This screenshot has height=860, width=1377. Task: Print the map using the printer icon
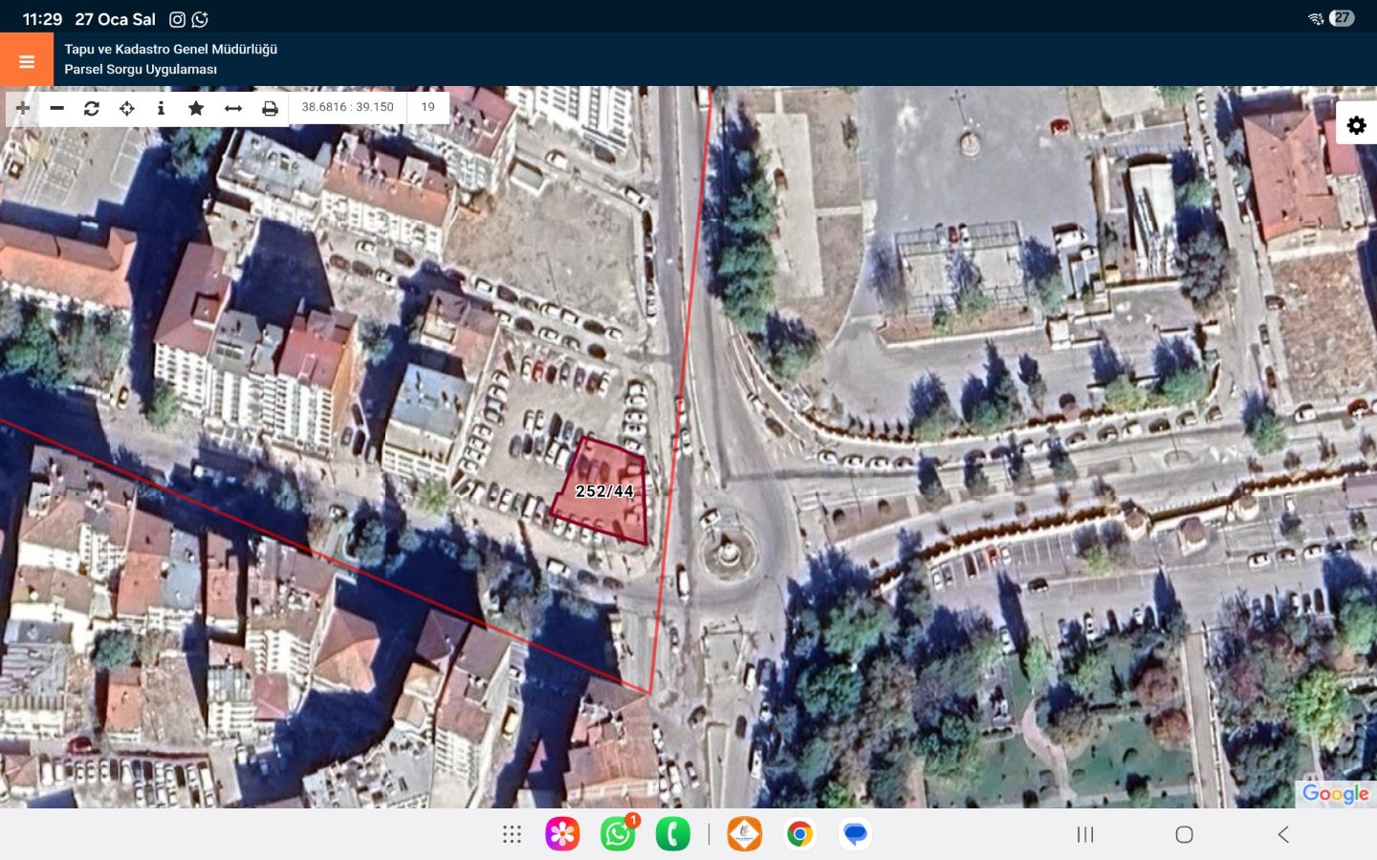tap(270, 108)
